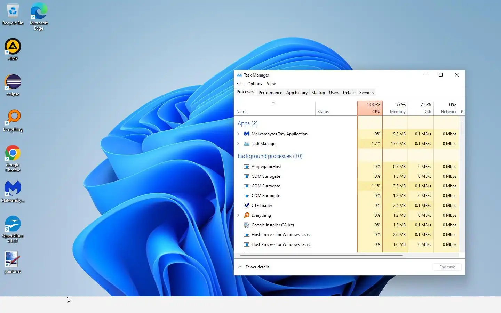Click the Malwarebytes Tray Application process icon
The width and height of the screenshot is (501, 313).
(x=247, y=134)
